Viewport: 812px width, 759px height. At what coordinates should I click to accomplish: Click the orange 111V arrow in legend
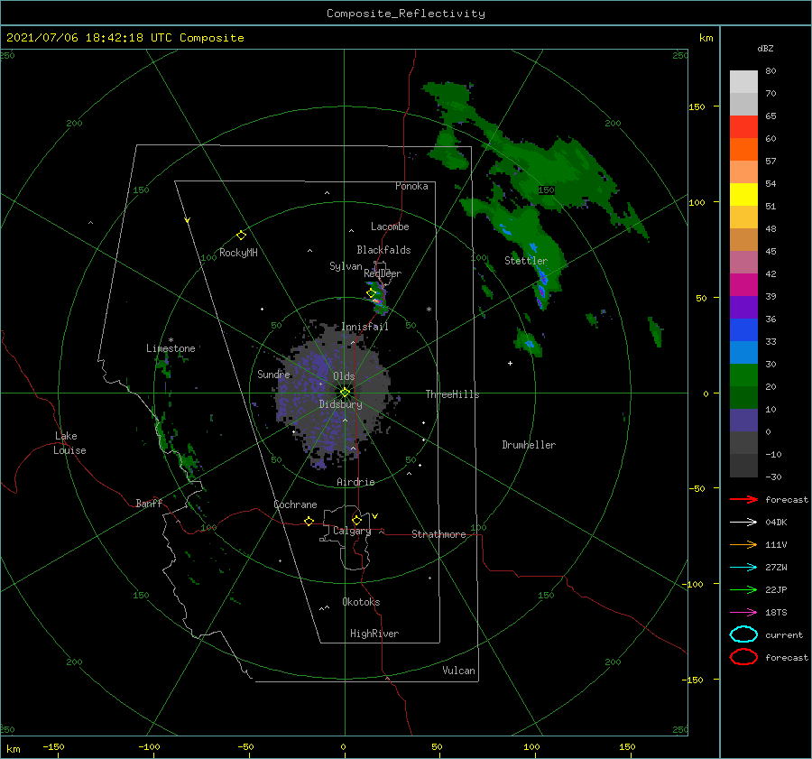743,544
